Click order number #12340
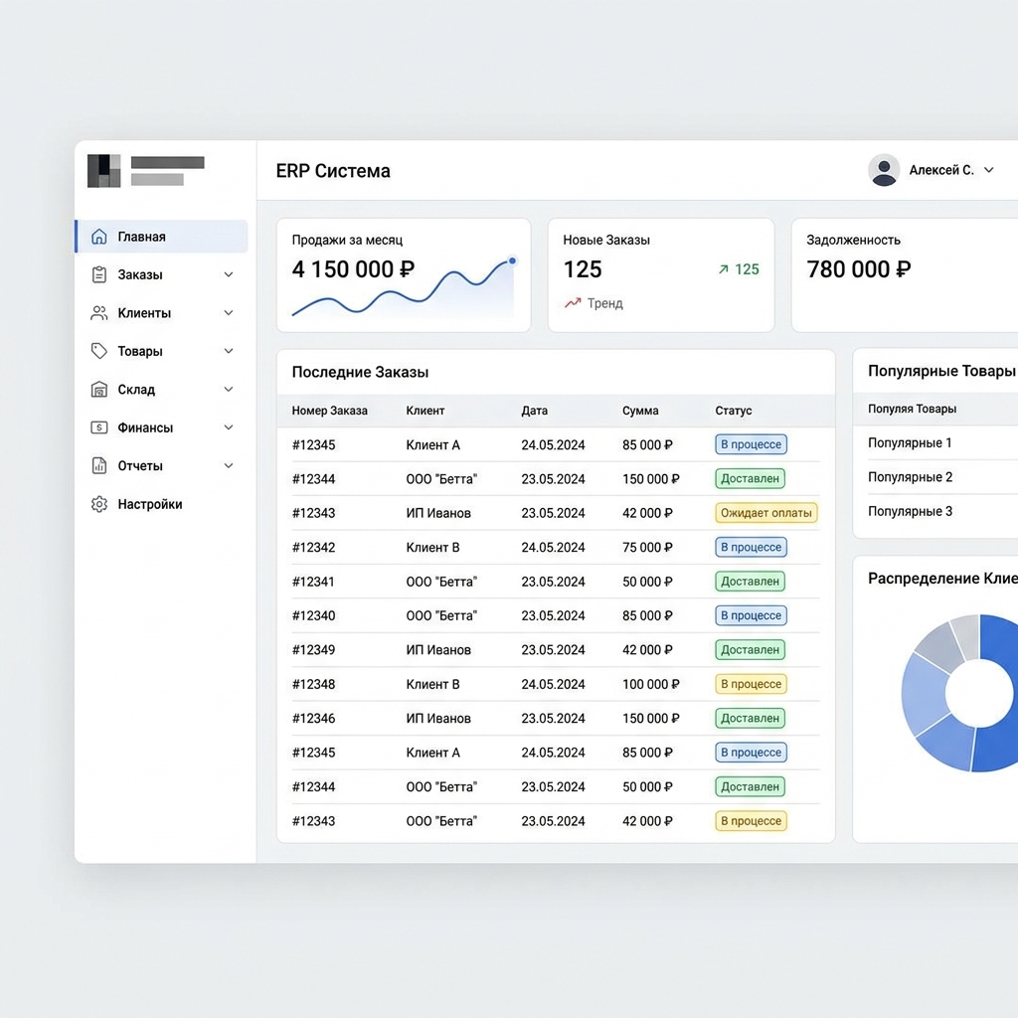The height and width of the screenshot is (1018, 1018). point(313,615)
